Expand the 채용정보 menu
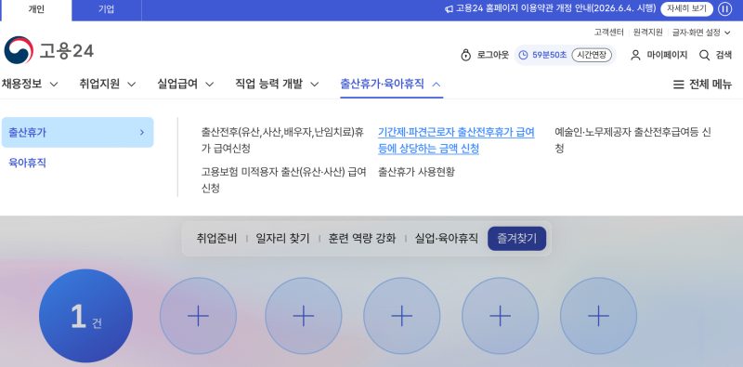This screenshot has height=367, width=743. point(30,85)
